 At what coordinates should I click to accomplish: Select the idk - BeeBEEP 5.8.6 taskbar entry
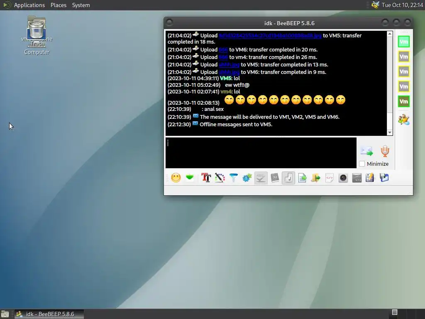point(49,314)
